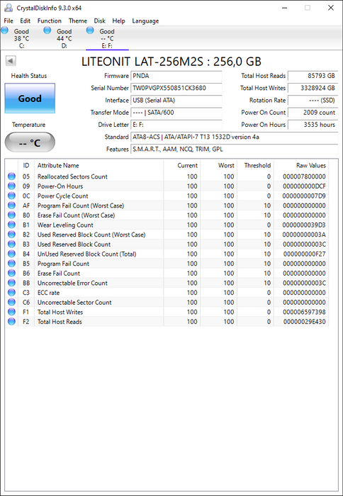Open the Language menu
Screen dimensions: 343x496
(x=145, y=21)
